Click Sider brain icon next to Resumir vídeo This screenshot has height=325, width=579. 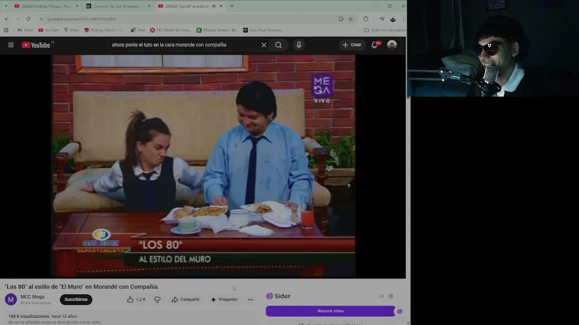tap(400, 311)
